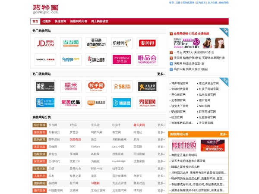Open 我的优惠券 top link
The height and width of the screenshot is (194, 259).
click(x=188, y=3)
